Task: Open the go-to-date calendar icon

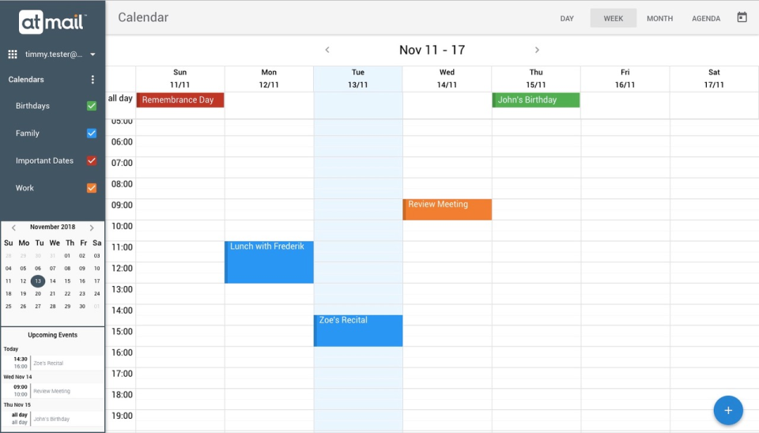Action: tap(742, 17)
